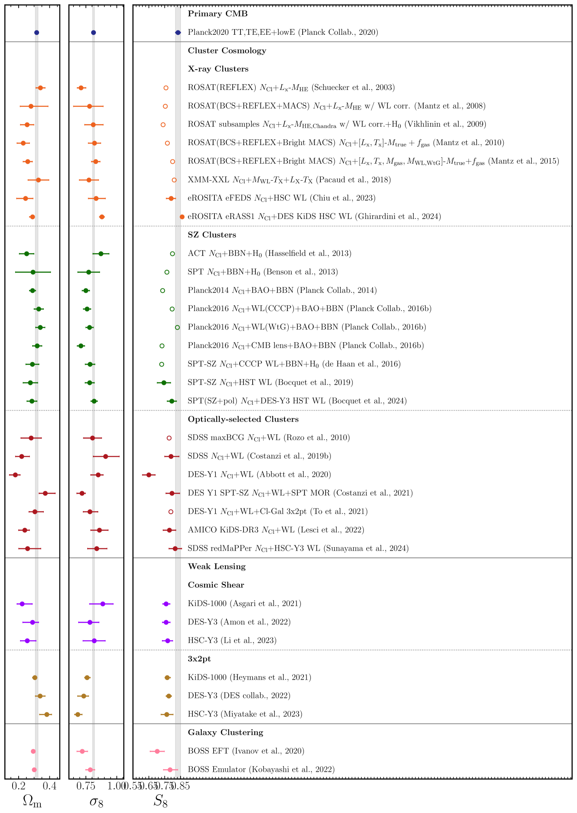Click the 'SZ Clusters' subheading
Image resolution: width=577 pixels, height=813 pixels.
pyautogui.click(x=212, y=235)
